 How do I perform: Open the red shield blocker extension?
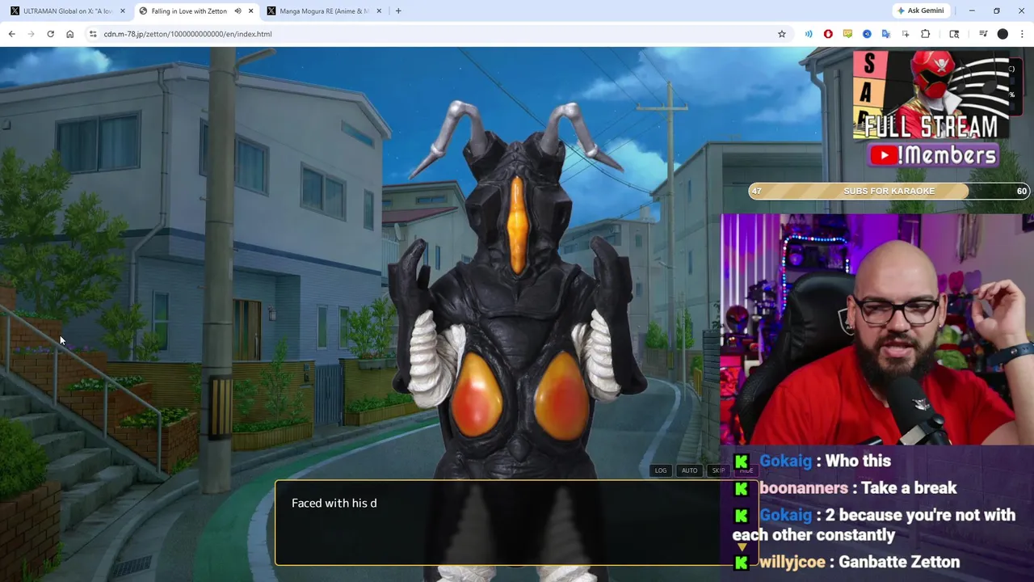828,34
